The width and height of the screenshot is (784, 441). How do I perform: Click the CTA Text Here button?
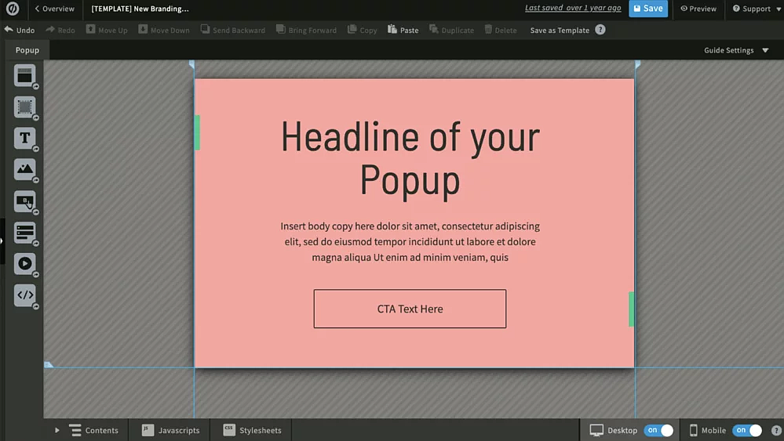point(410,309)
